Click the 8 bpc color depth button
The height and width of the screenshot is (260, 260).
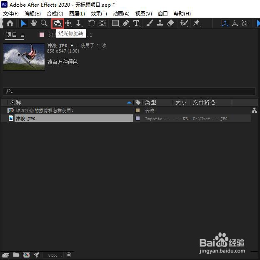[53, 255]
